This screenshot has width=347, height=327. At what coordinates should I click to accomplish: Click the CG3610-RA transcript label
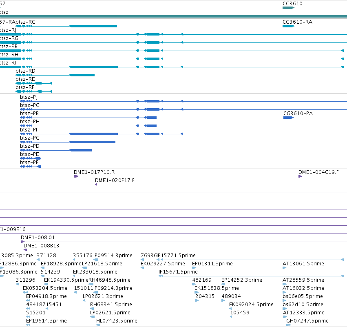click(x=297, y=22)
